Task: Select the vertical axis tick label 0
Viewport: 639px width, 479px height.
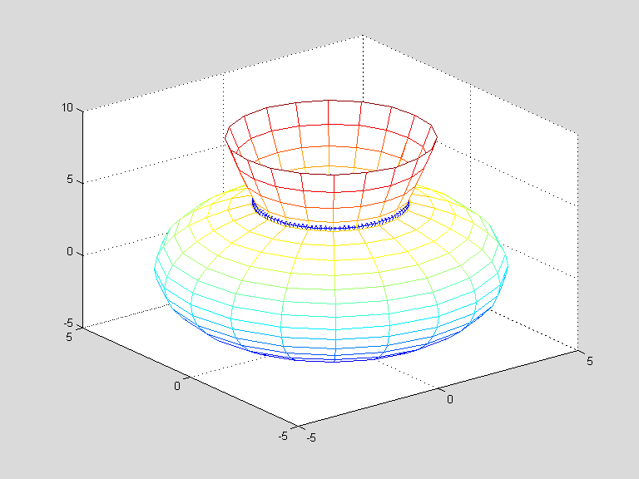Action: click(x=70, y=252)
